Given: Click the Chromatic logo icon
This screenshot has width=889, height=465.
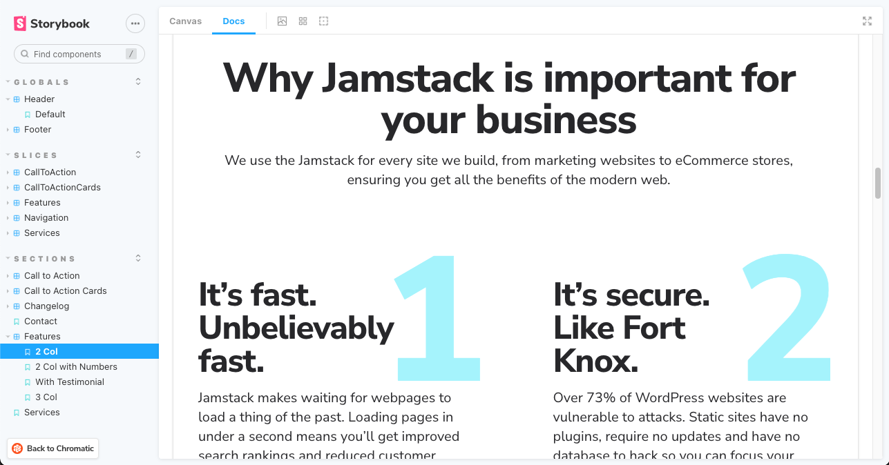Looking at the screenshot, I should click(17, 448).
